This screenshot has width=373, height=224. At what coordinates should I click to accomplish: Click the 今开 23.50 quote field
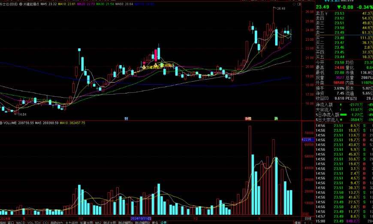pos(330,63)
